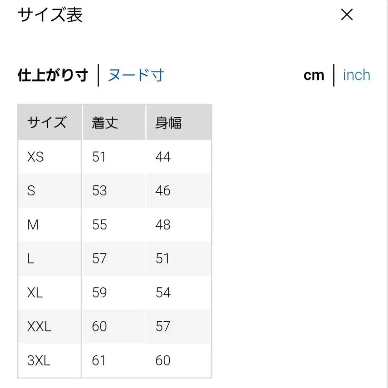
Task: Switch units to cm
Action: coord(314,75)
